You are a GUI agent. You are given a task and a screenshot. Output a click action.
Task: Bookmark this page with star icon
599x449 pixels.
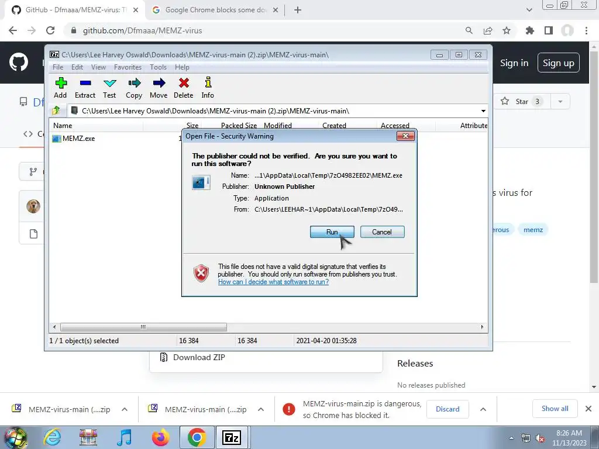pyautogui.click(x=507, y=30)
